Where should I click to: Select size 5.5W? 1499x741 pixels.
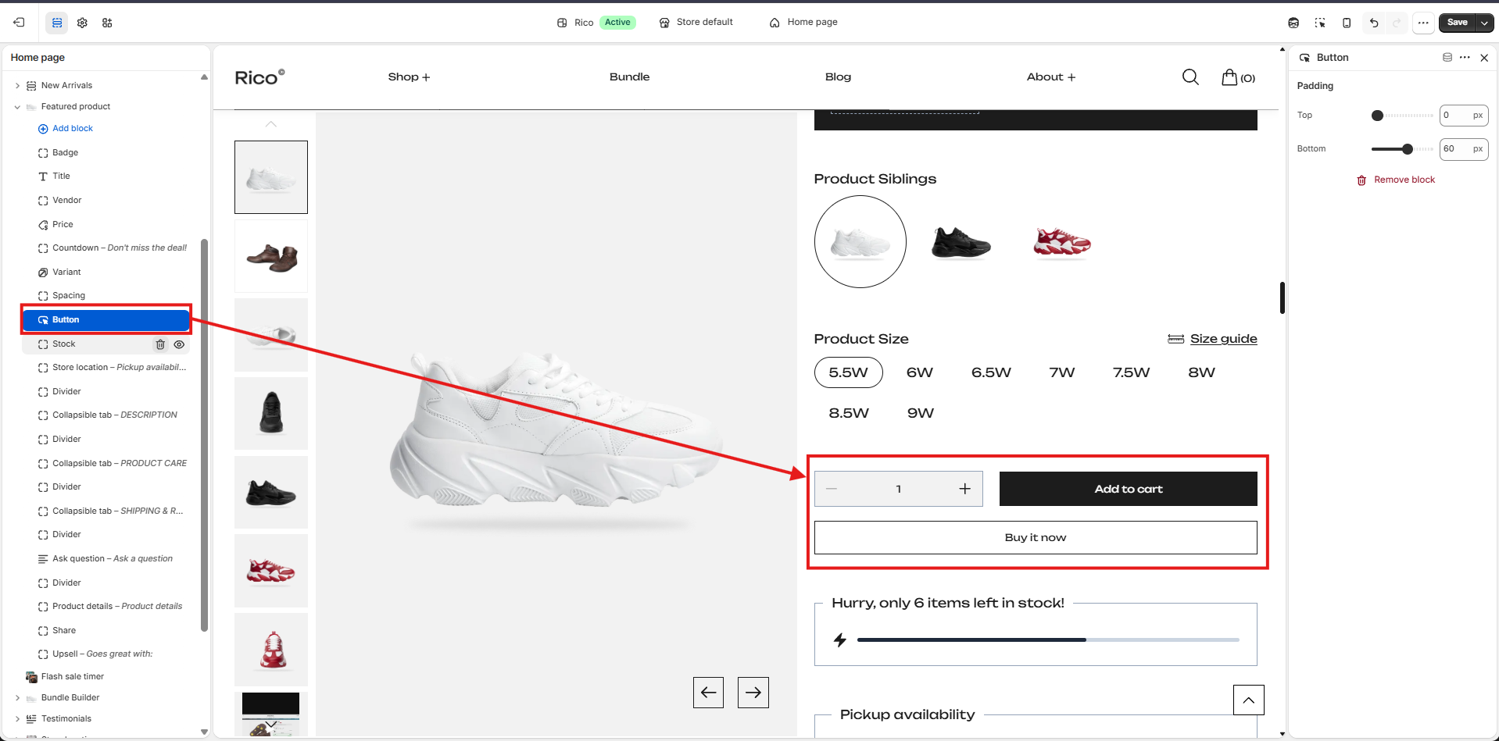[849, 372]
